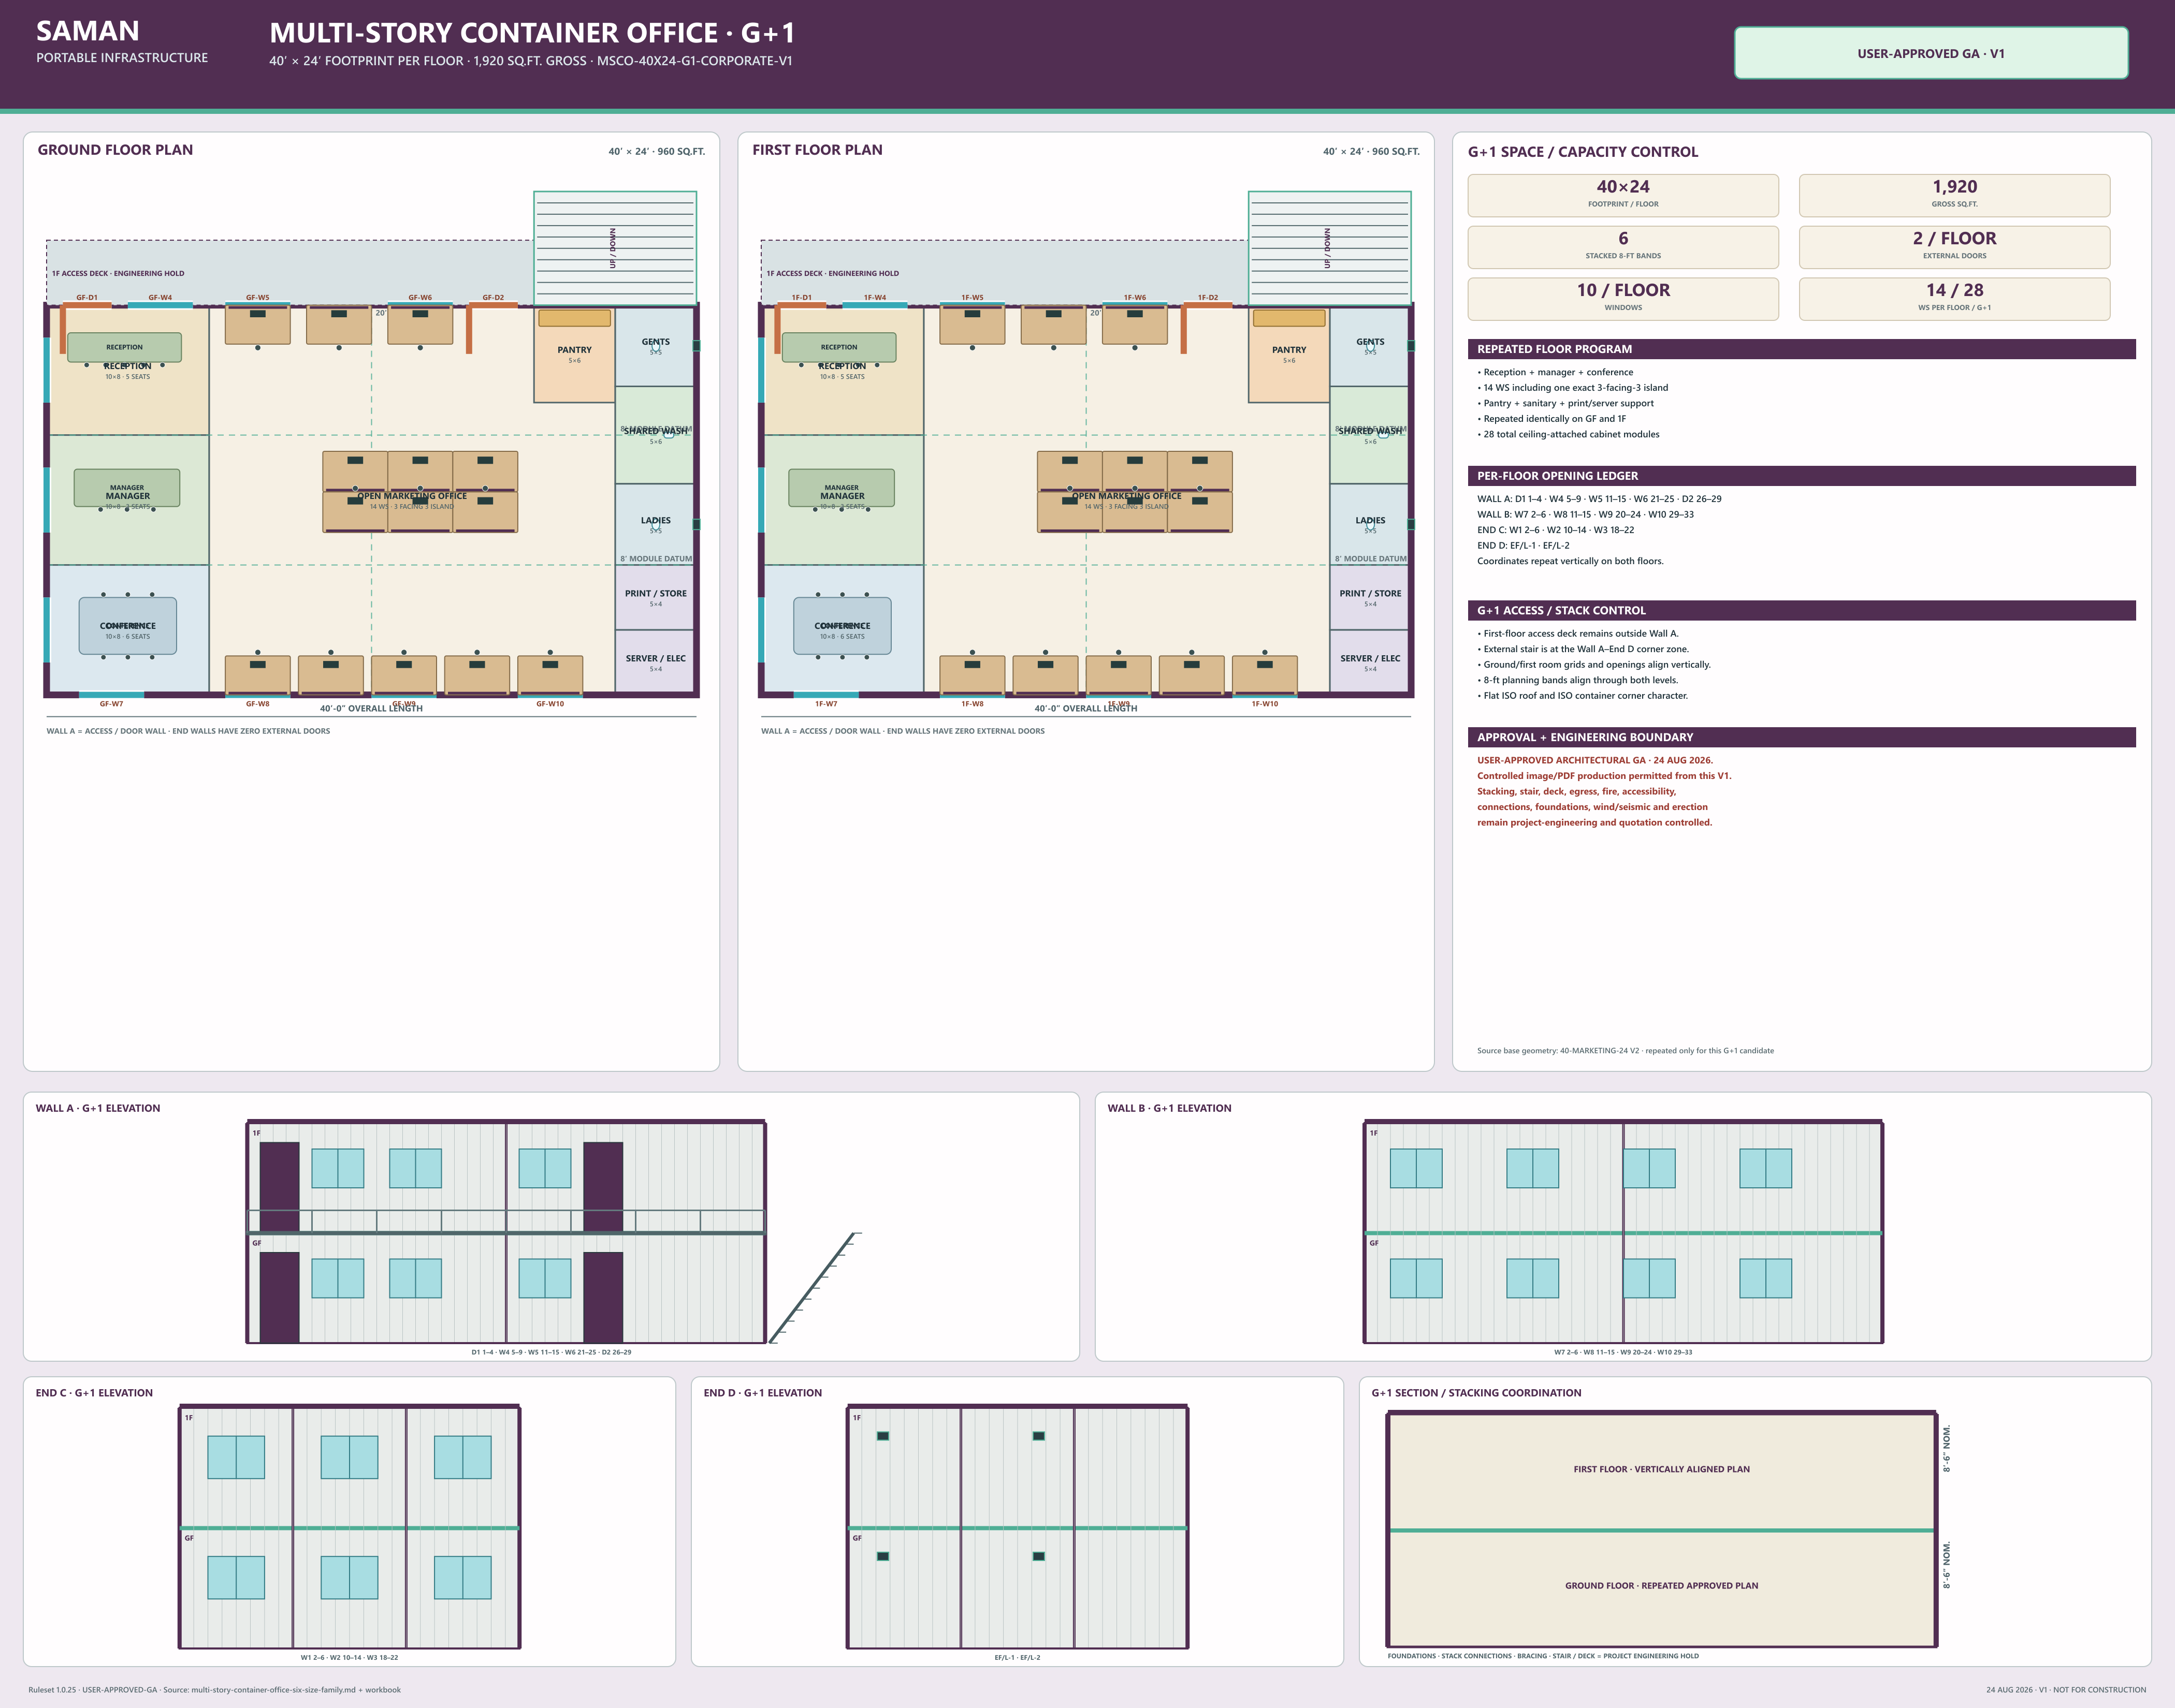Click the Ruleset 1.0.25 footer text
Screen dimensions: 2175x1708
click(x=214, y=1690)
